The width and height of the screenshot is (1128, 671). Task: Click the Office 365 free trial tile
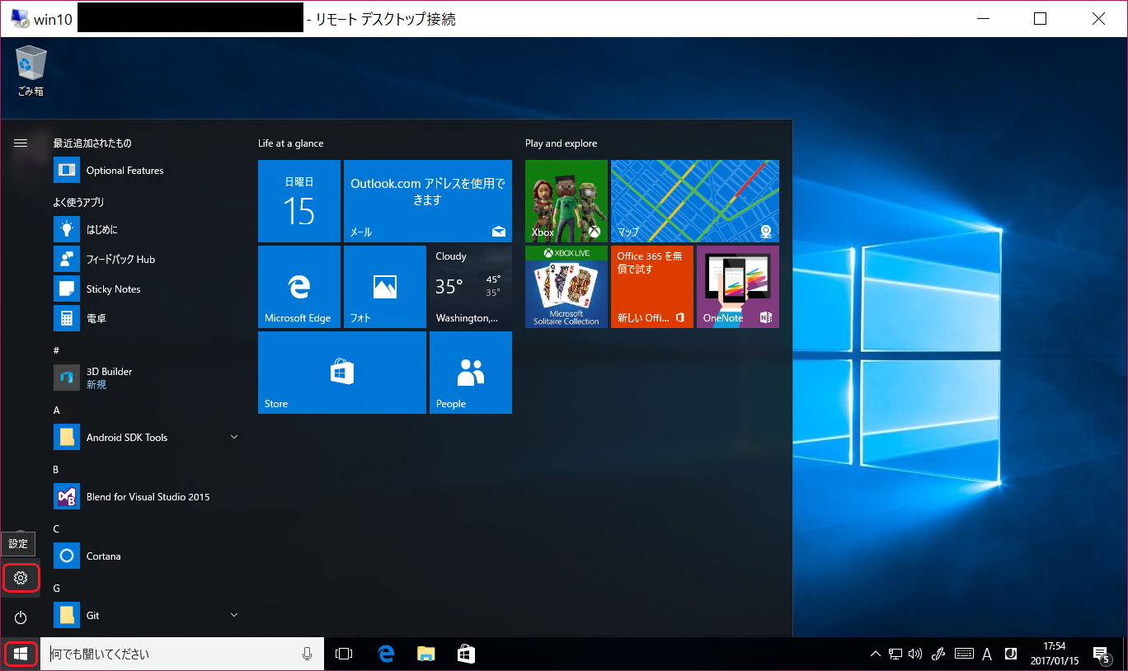651,286
